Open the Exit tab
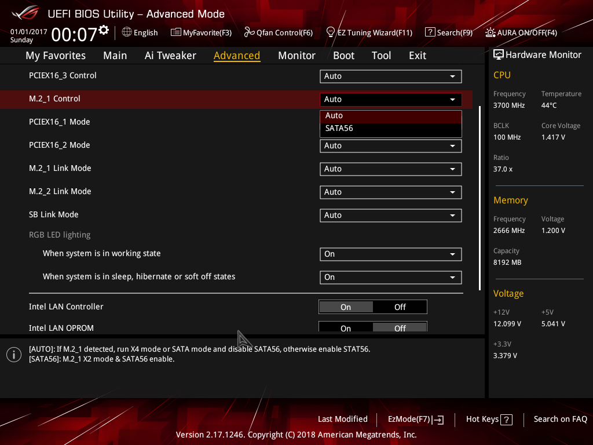The image size is (593, 445). click(417, 56)
